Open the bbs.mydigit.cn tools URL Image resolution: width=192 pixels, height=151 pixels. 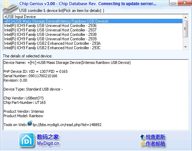coord(67,125)
